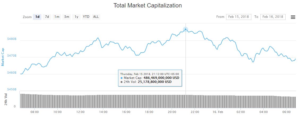Click the 16. Feb x-axis label
Image resolution: width=301 pixels, height=118 pixels.
(218, 112)
